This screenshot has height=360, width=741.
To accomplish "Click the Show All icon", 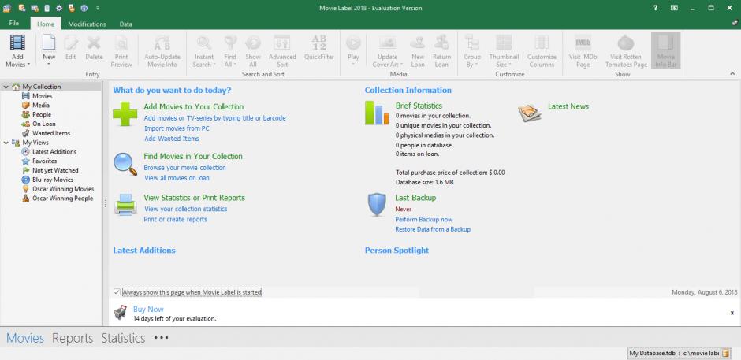I will [253, 43].
